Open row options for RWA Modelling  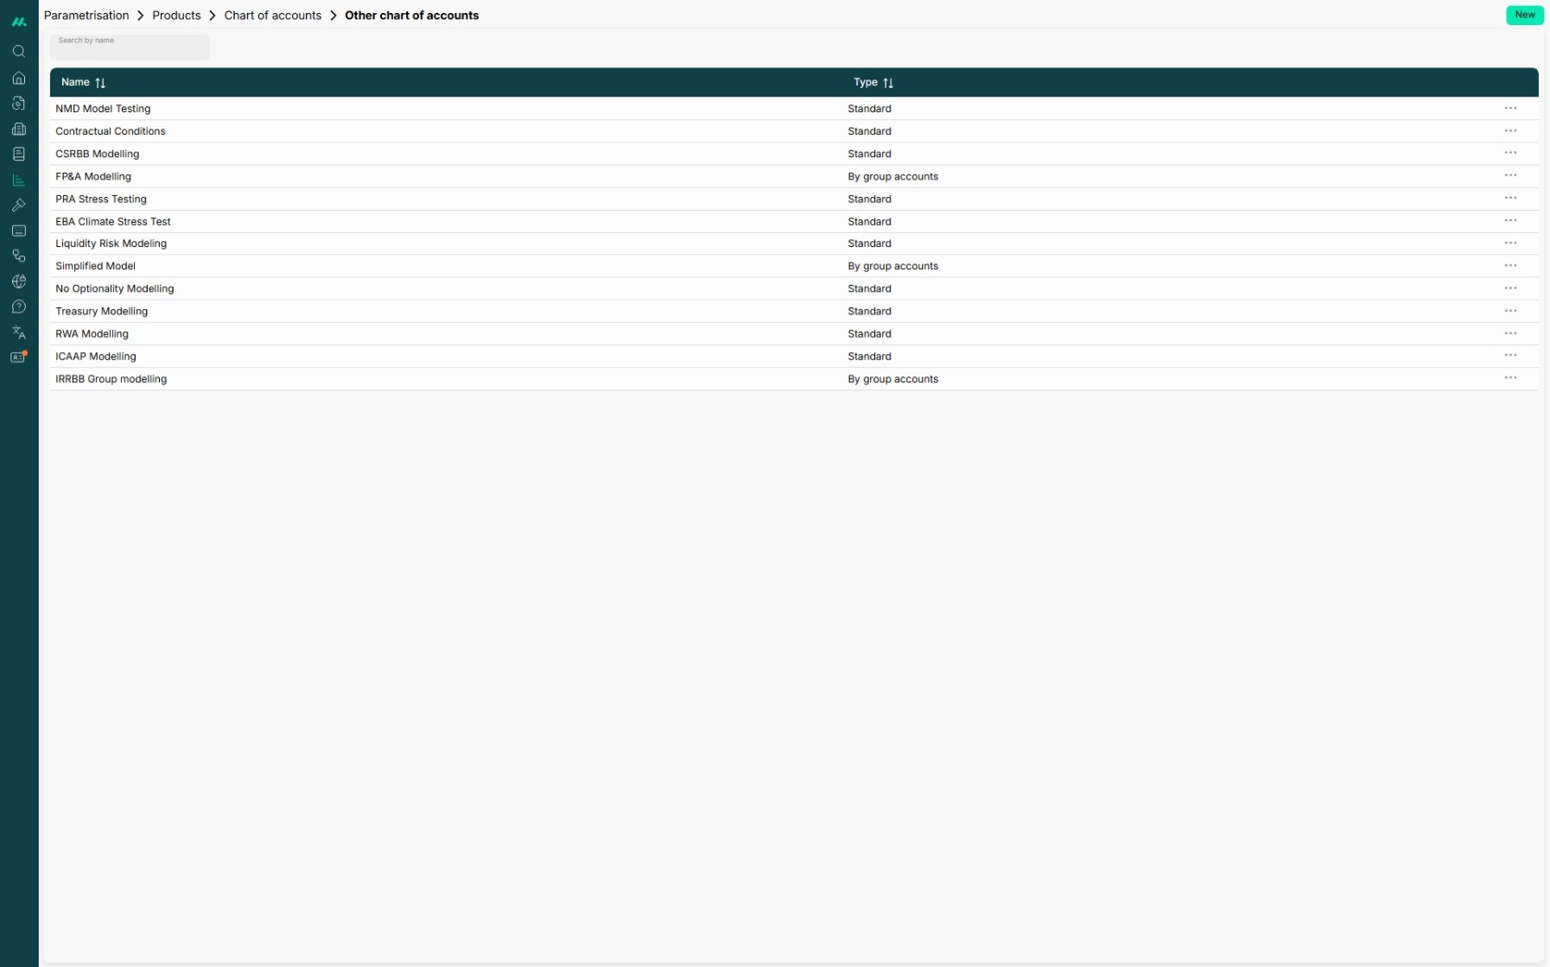click(x=1510, y=333)
